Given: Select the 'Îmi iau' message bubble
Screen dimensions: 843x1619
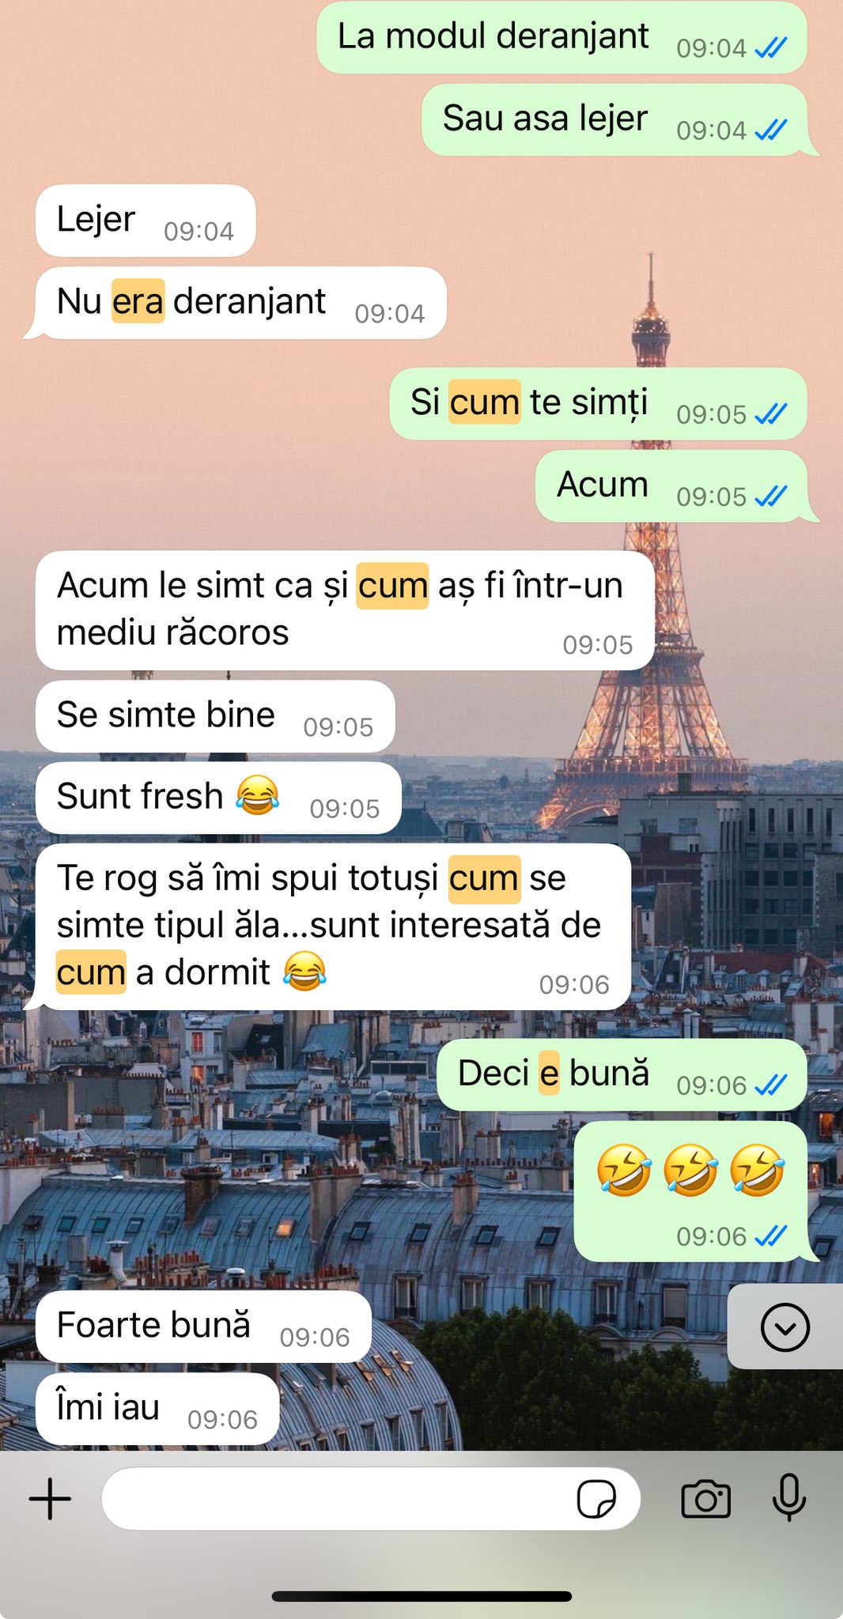Looking at the screenshot, I should click(157, 1409).
